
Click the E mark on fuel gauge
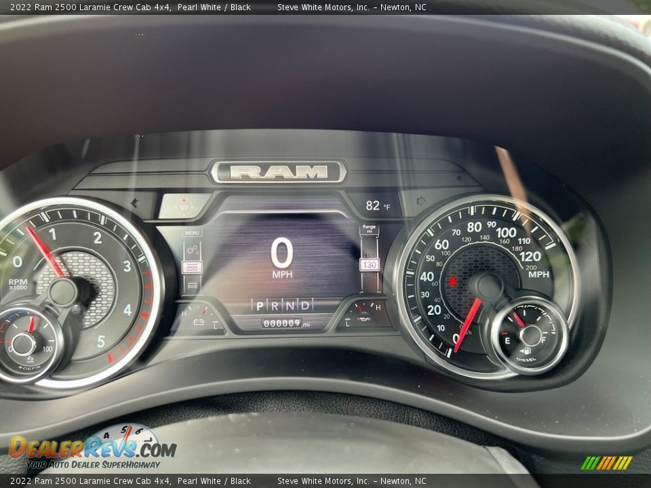pyautogui.click(x=507, y=341)
